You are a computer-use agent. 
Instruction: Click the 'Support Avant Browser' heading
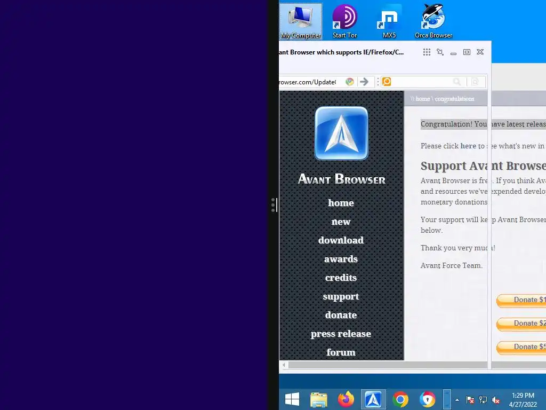(x=483, y=166)
